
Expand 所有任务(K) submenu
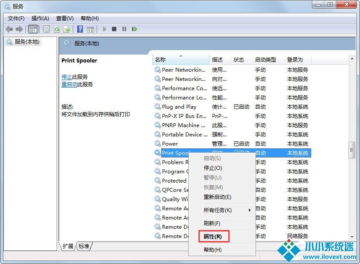point(222,210)
